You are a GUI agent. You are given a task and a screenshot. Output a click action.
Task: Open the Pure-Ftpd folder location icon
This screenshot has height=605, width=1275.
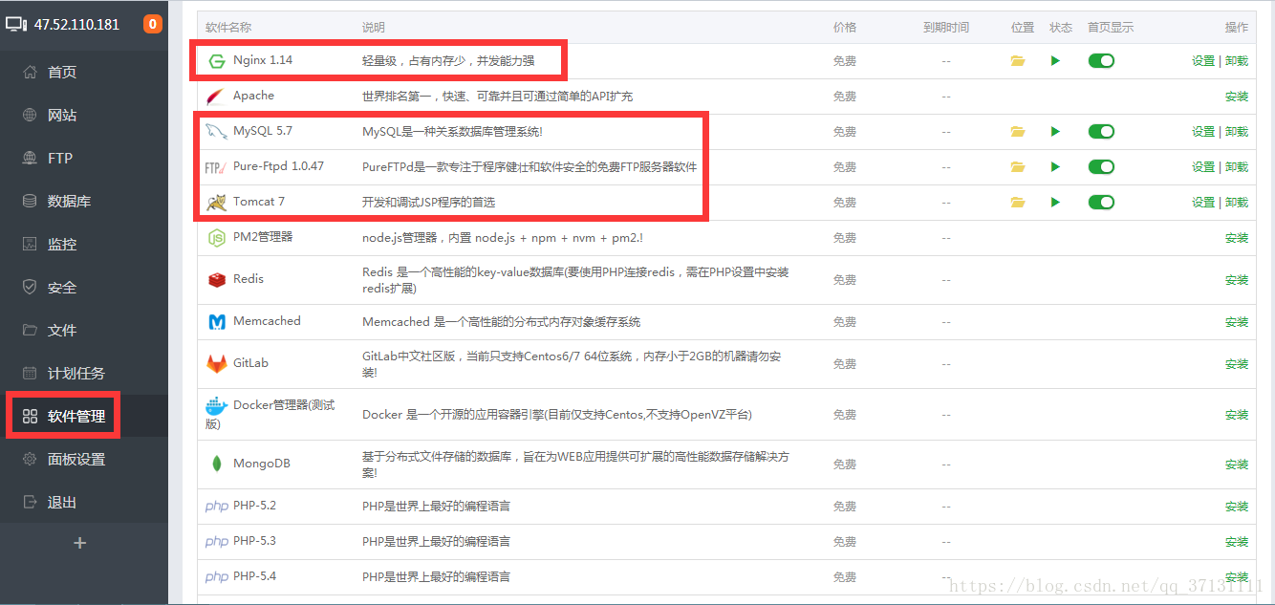pos(1018,167)
